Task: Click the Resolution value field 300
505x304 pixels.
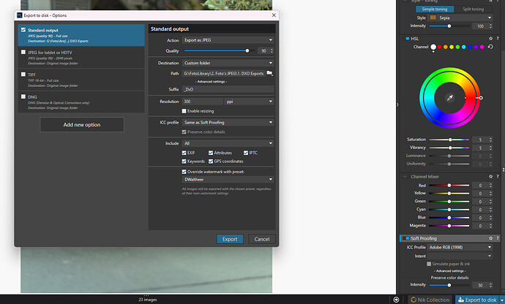Action: click(203, 102)
